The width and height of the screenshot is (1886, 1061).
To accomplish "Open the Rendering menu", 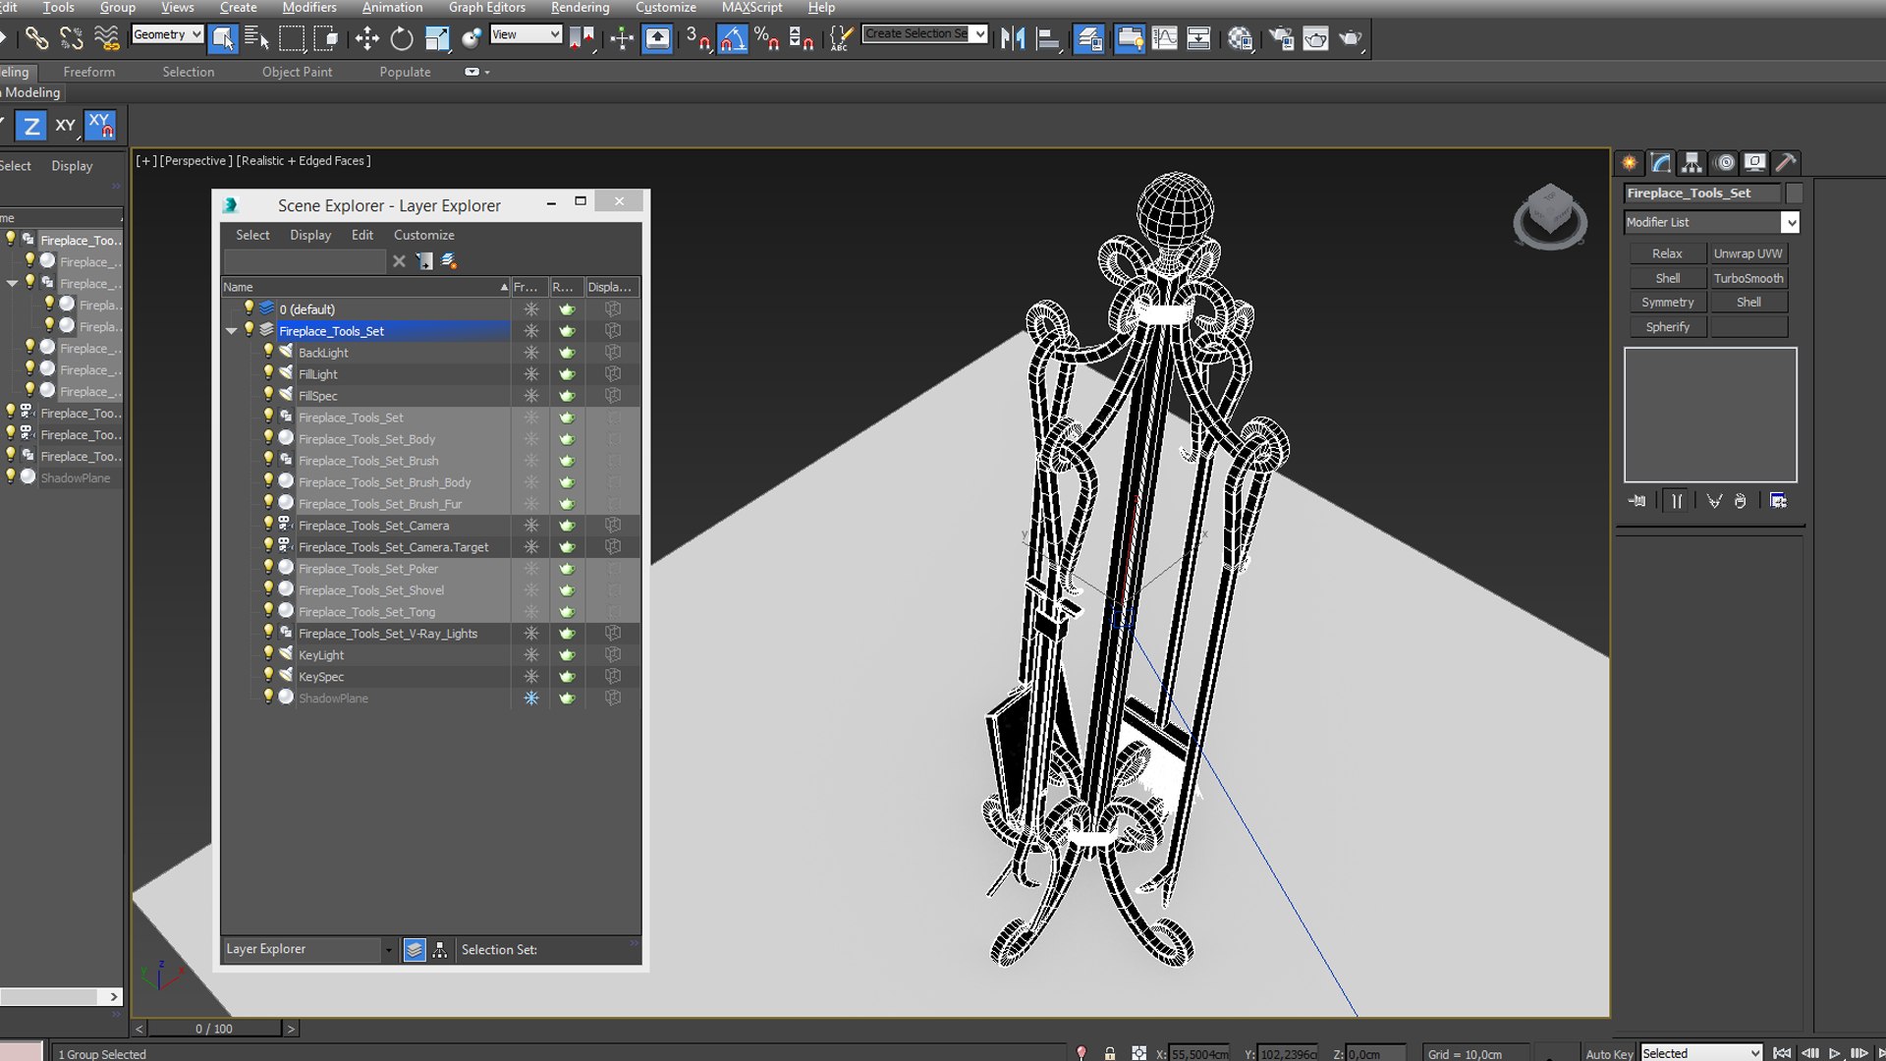I will [x=580, y=8].
